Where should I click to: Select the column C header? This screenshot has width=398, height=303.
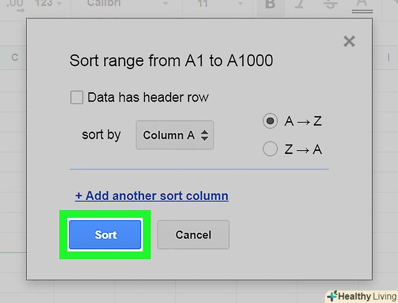coord(15,58)
